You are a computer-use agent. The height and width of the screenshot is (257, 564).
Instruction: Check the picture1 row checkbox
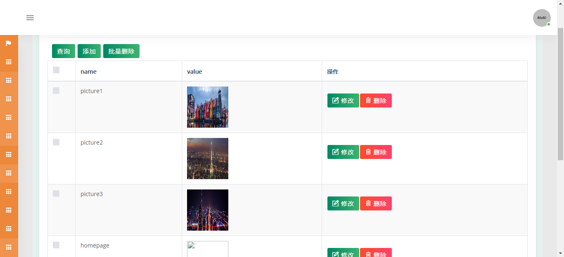point(56,91)
